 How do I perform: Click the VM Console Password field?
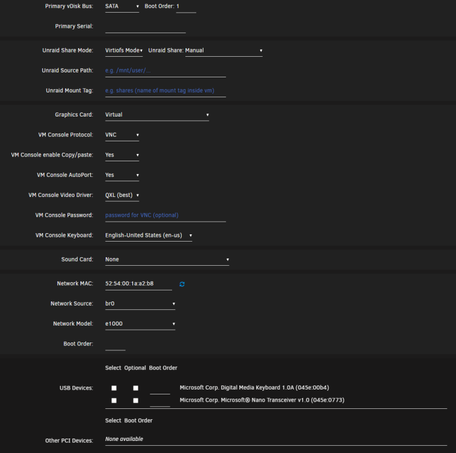click(x=165, y=216)
